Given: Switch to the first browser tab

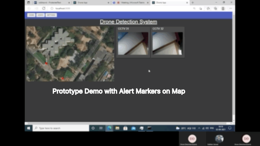Looking at the screenshot, I should (x=52, y=3).
